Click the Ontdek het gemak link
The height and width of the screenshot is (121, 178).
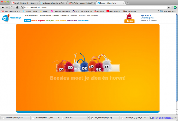click(x=147, y=18)
